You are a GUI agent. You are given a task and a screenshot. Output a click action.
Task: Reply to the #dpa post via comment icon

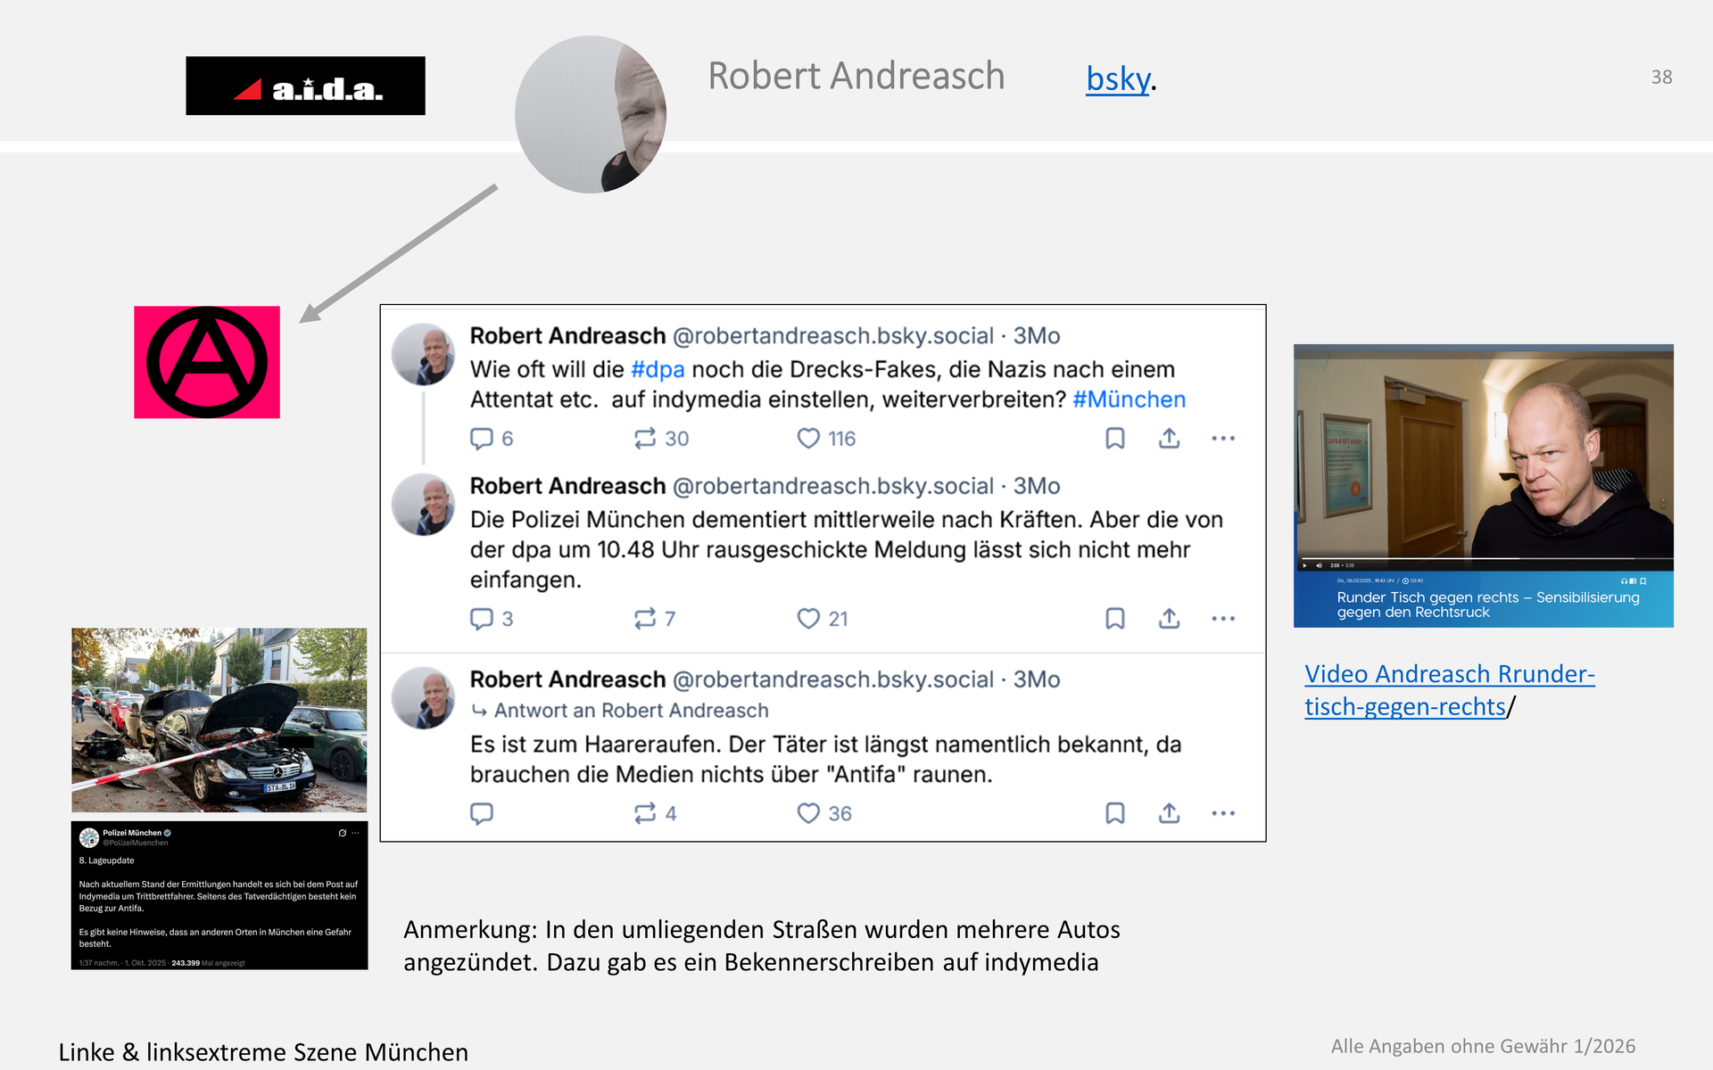pyautogui.click(x=482, y=438)
